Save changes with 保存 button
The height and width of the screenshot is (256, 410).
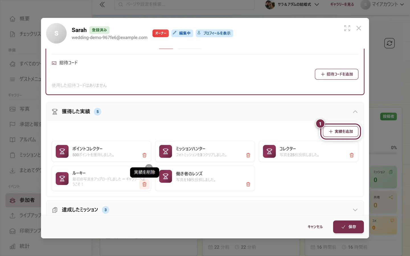(x=348, y=227)
